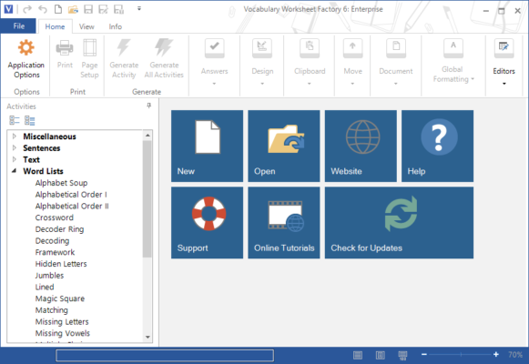Select Crossword activity
The width and height of the screenshot is (529, 364).
pyautogui.click(x=55, y=217)
